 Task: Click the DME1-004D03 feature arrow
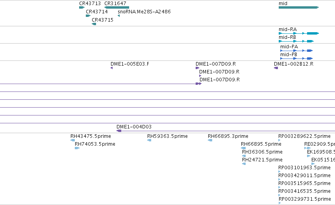(119, 131)
